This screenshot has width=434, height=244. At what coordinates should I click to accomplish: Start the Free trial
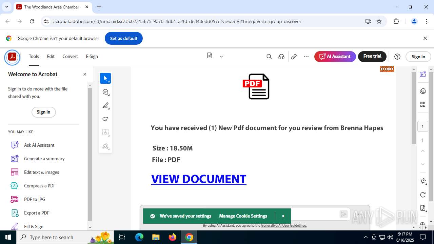pos(372,56)
